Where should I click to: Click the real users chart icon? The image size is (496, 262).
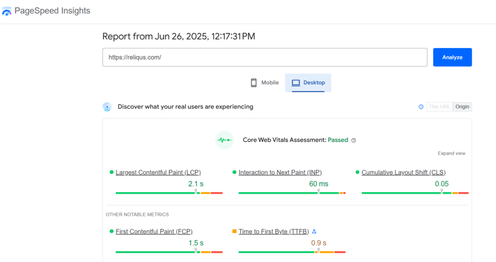click(x=107, y=107)
